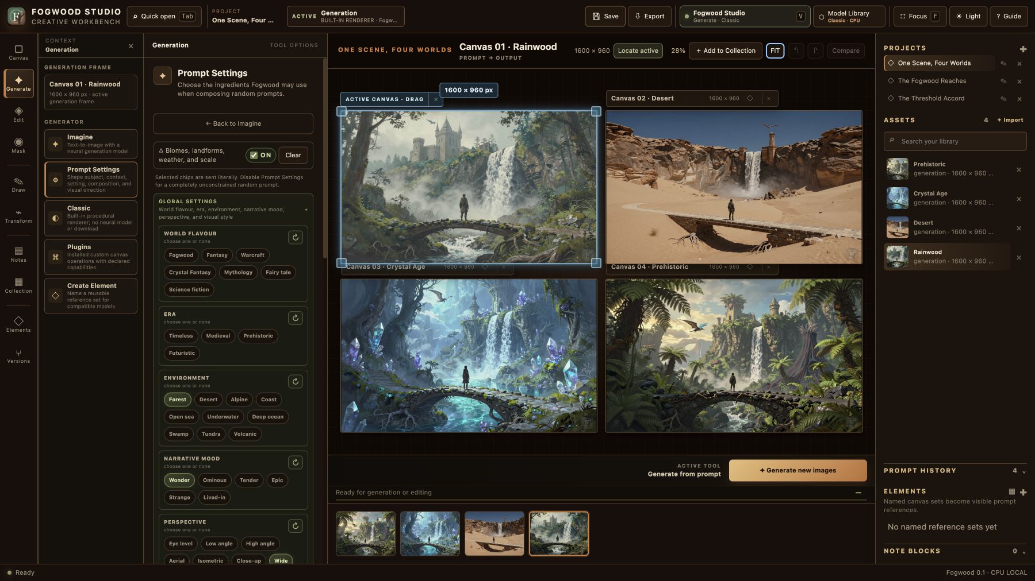Enable the Low angle perspective chip

coord(219,544)
